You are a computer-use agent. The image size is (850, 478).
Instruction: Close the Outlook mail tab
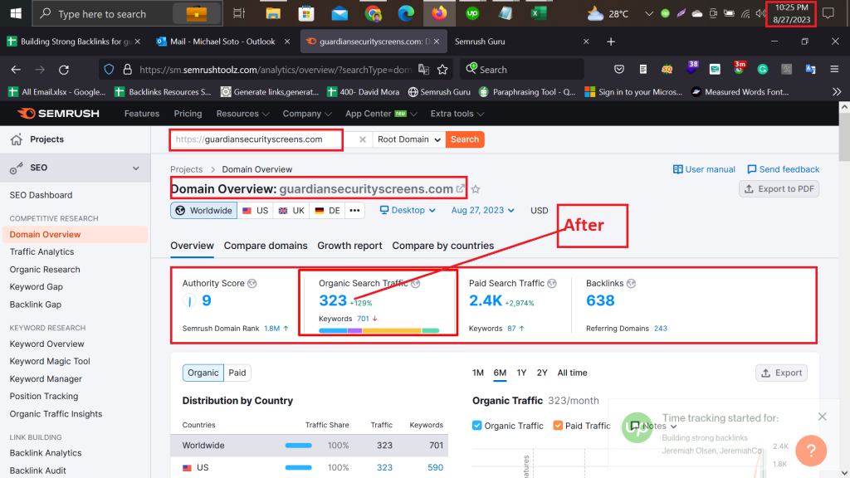287,41
